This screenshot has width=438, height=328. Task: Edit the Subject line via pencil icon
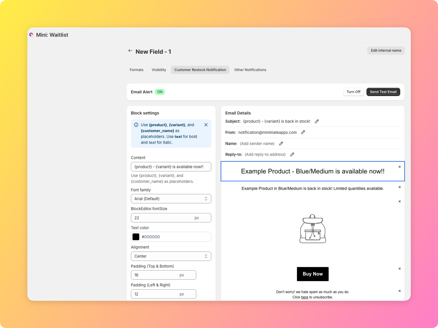pos(317,121)
